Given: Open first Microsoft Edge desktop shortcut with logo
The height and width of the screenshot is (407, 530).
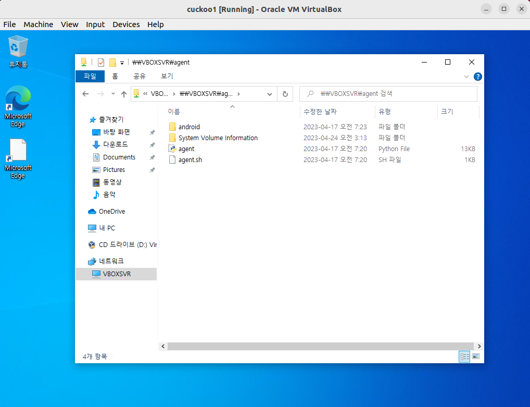Looking at the screenshot, I should coord(18,106).
